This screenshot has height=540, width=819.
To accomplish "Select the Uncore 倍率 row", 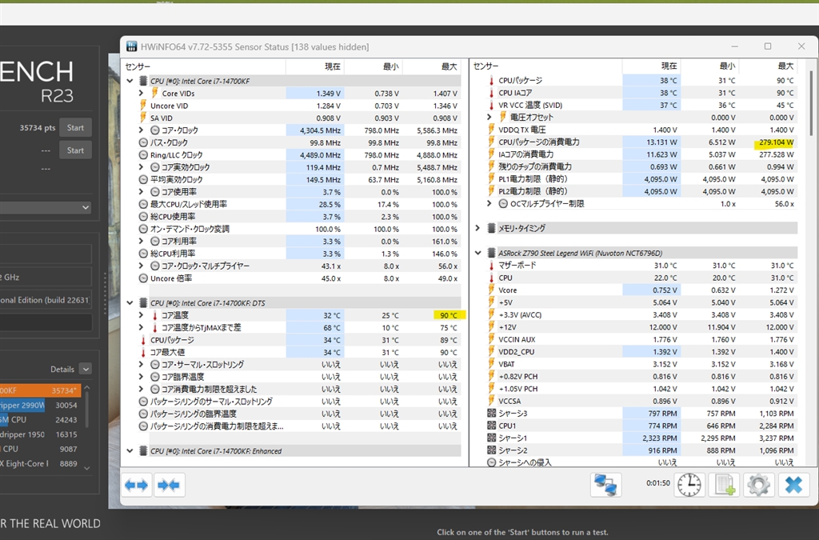I will pos(299,278).
